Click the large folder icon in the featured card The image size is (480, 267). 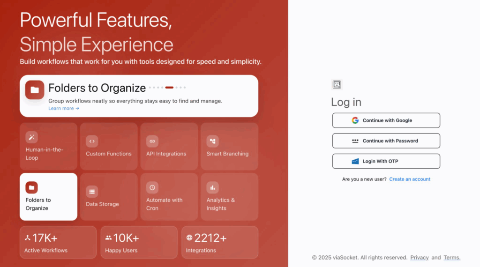point(35,90)
